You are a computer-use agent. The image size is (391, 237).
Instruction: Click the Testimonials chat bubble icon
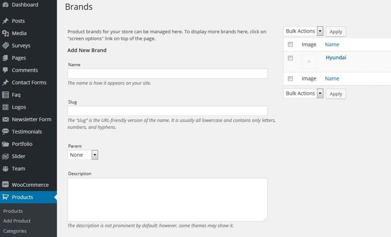click(x=5, y=132)
